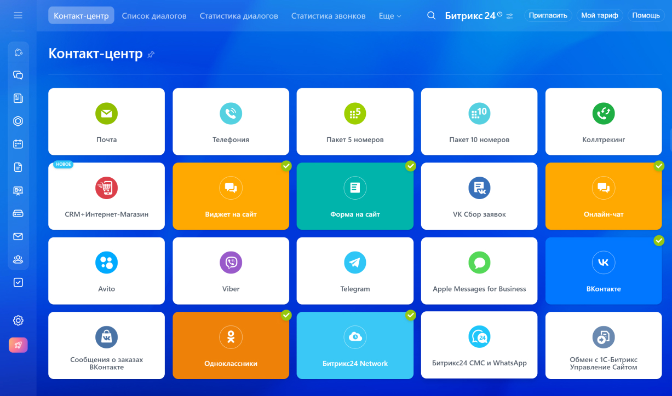The height and width of the screenshot is (396, 672).
Task: Open the tasks checkmark icon in sidebar
Action: [x=18, y=282]
